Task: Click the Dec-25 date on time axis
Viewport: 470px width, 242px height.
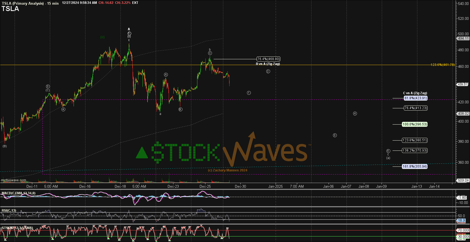Action: pos(206,186)
